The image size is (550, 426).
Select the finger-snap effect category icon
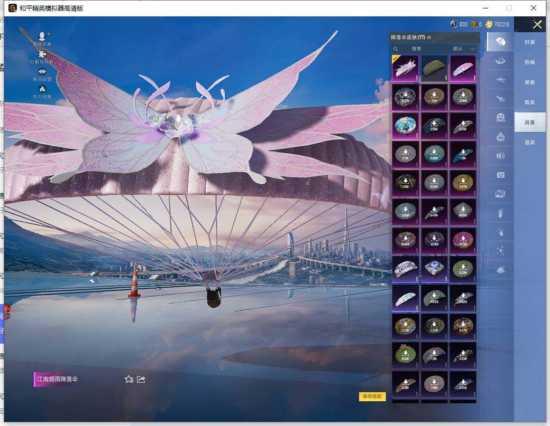tap(500, 231)
